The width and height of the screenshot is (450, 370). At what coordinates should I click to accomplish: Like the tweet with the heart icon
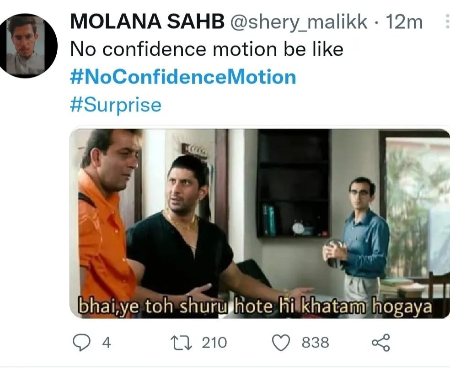(281, 343)
